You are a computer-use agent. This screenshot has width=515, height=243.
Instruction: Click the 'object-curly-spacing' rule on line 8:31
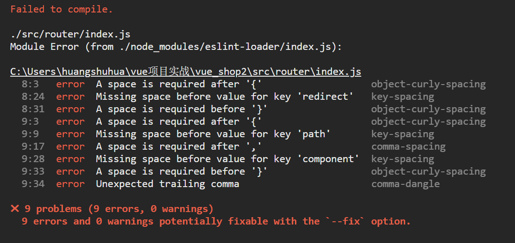(x=428, y=109)
